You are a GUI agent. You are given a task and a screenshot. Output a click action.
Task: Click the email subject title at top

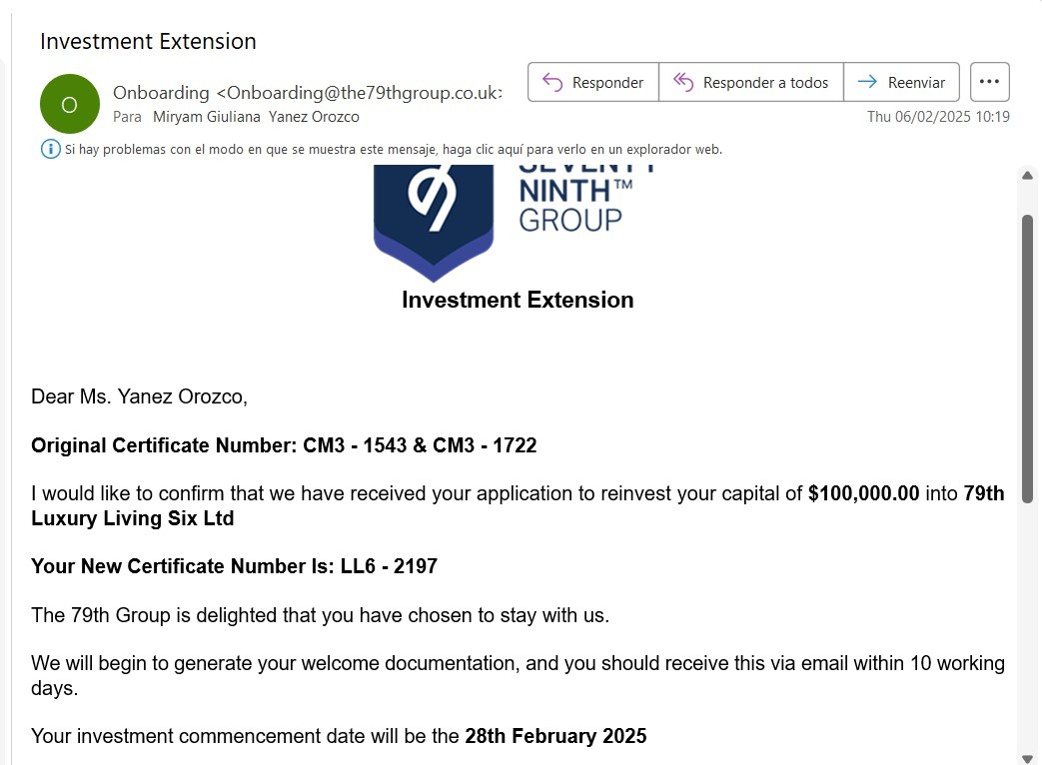coord(148,41)
